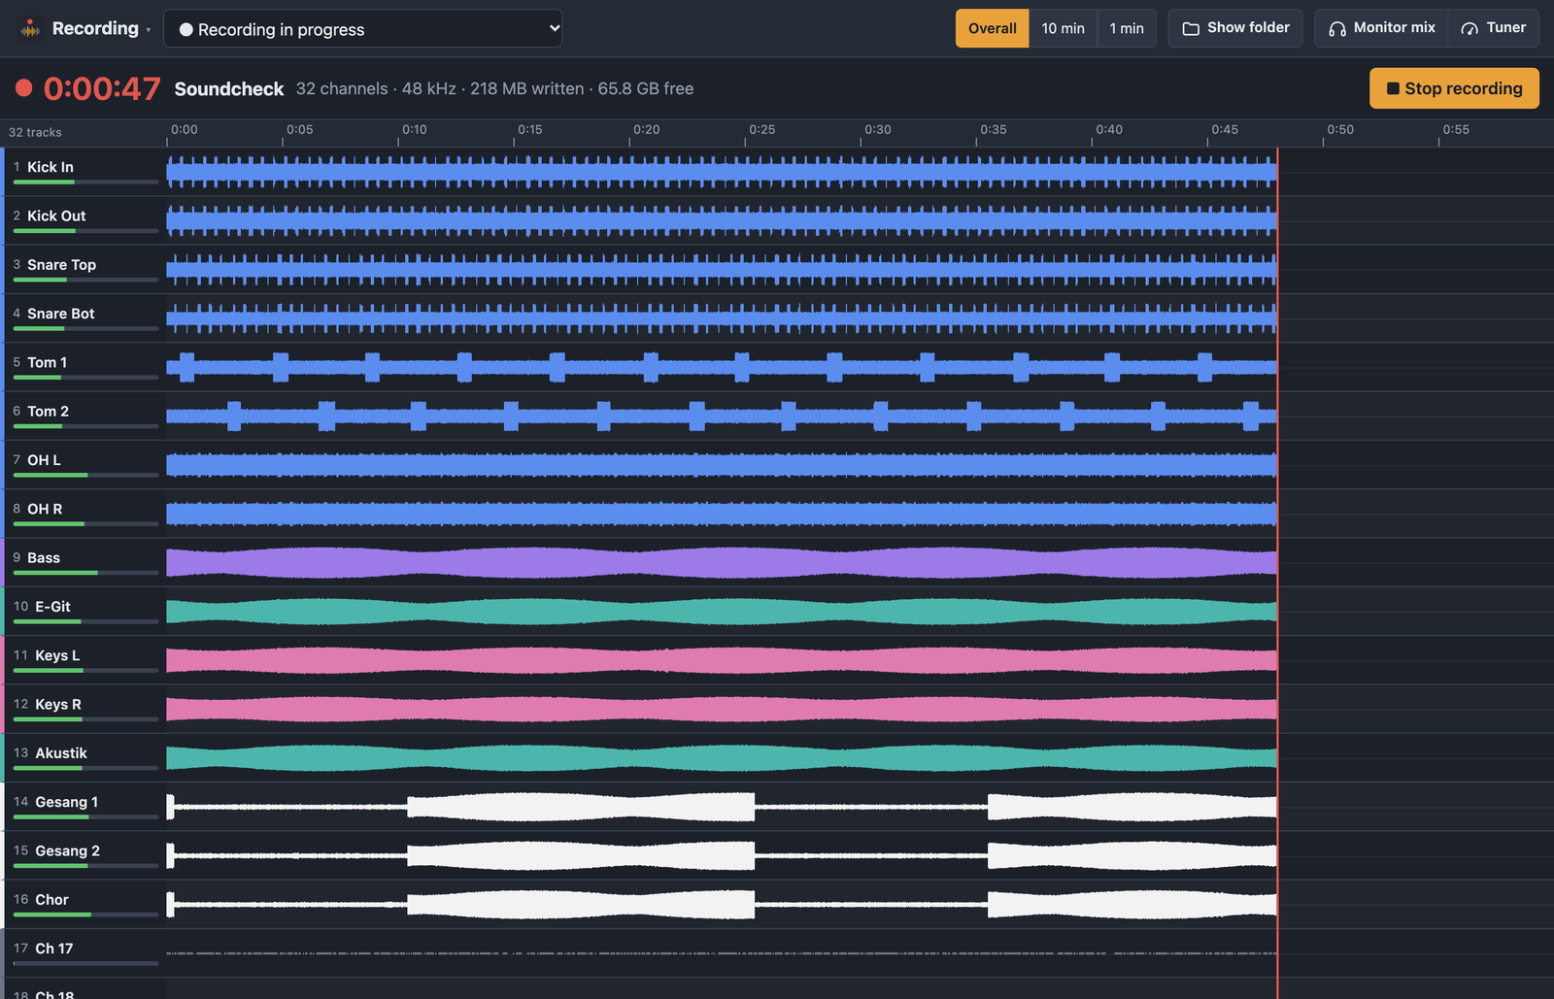Viewport: 1554px width, 999px height.
Task: Click the Show folder label
Action: pyautogui.click(x=1248, y=27)
